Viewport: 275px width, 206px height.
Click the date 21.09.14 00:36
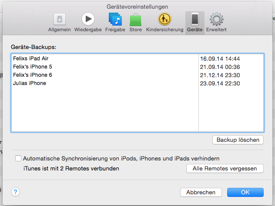tap(220, 67)
